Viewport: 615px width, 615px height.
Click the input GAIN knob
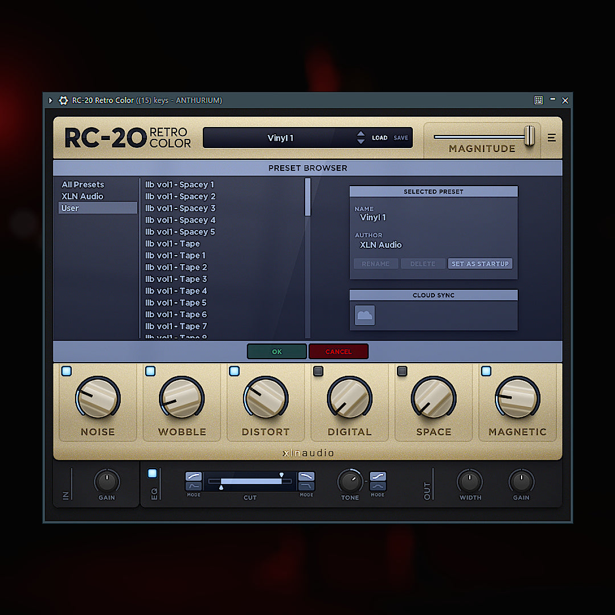pyautogui.click(x=106, y=481)
